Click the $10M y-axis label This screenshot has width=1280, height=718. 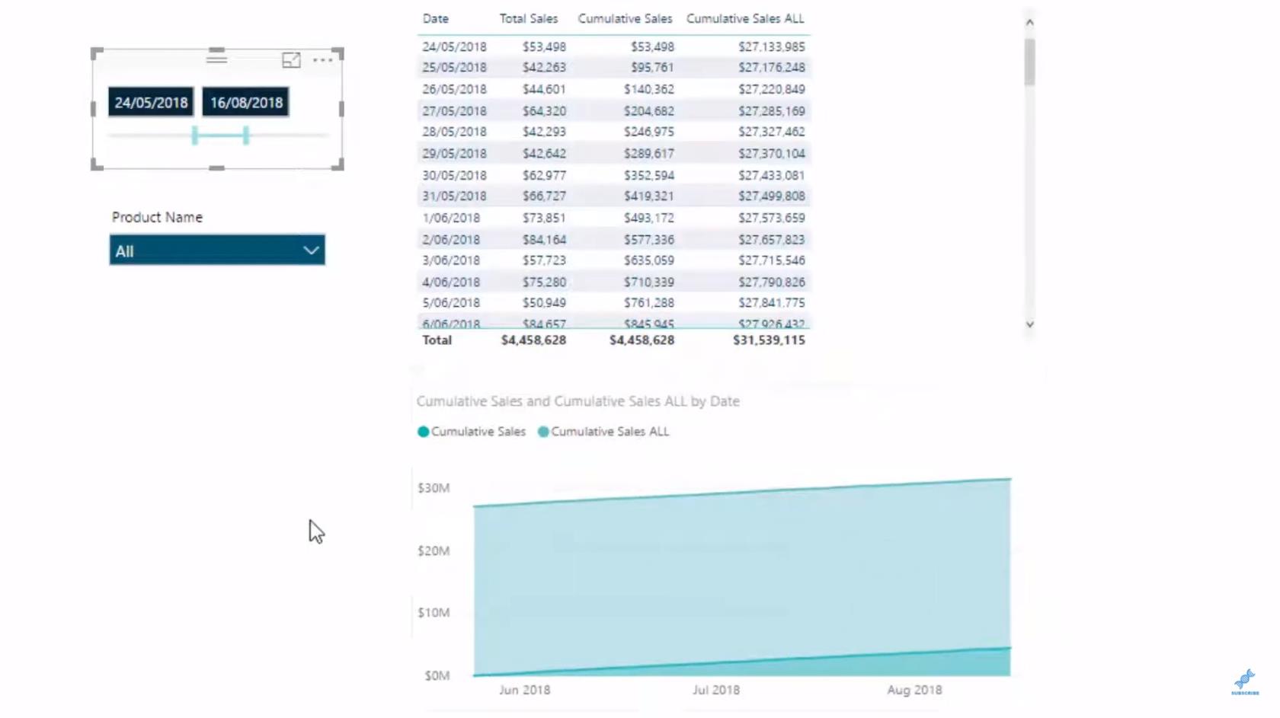point(434,613)
